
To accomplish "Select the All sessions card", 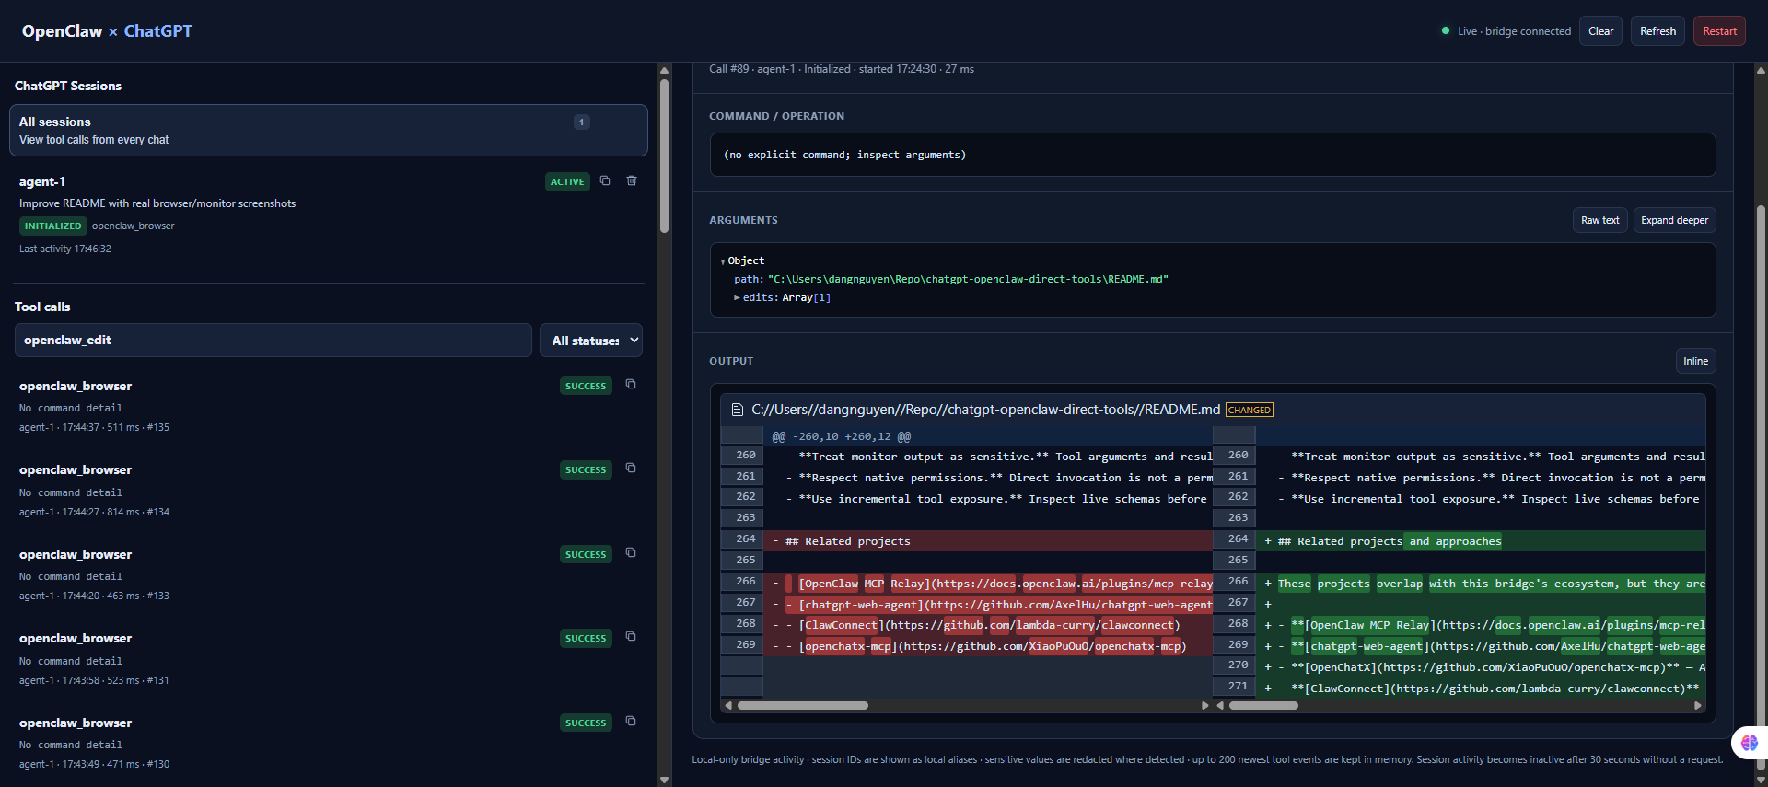I will click(329, 130).
